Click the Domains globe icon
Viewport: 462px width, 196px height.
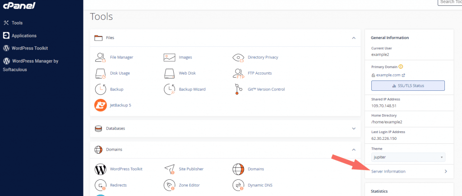[238, 169]
